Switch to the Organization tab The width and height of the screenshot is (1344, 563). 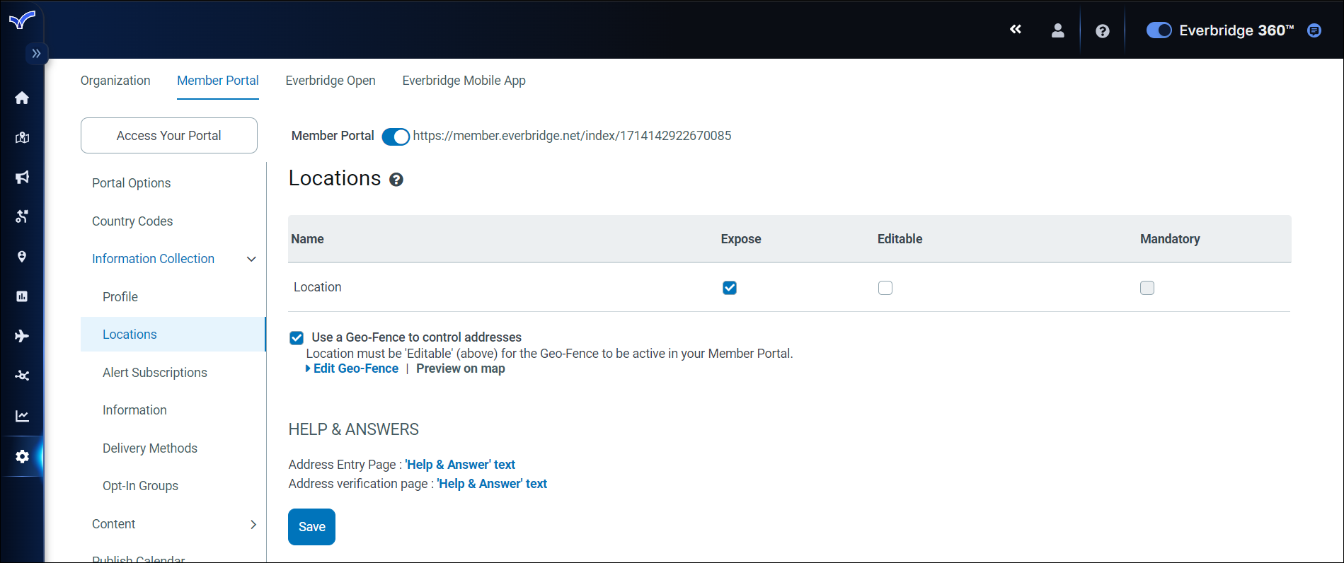tap(115, 81)
